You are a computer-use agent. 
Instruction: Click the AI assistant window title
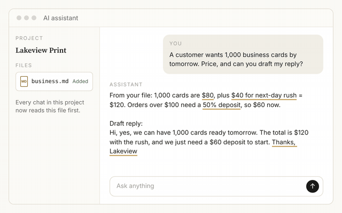tap(60, 18)
